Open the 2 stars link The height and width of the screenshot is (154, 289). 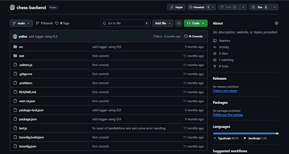click(221, 53)
